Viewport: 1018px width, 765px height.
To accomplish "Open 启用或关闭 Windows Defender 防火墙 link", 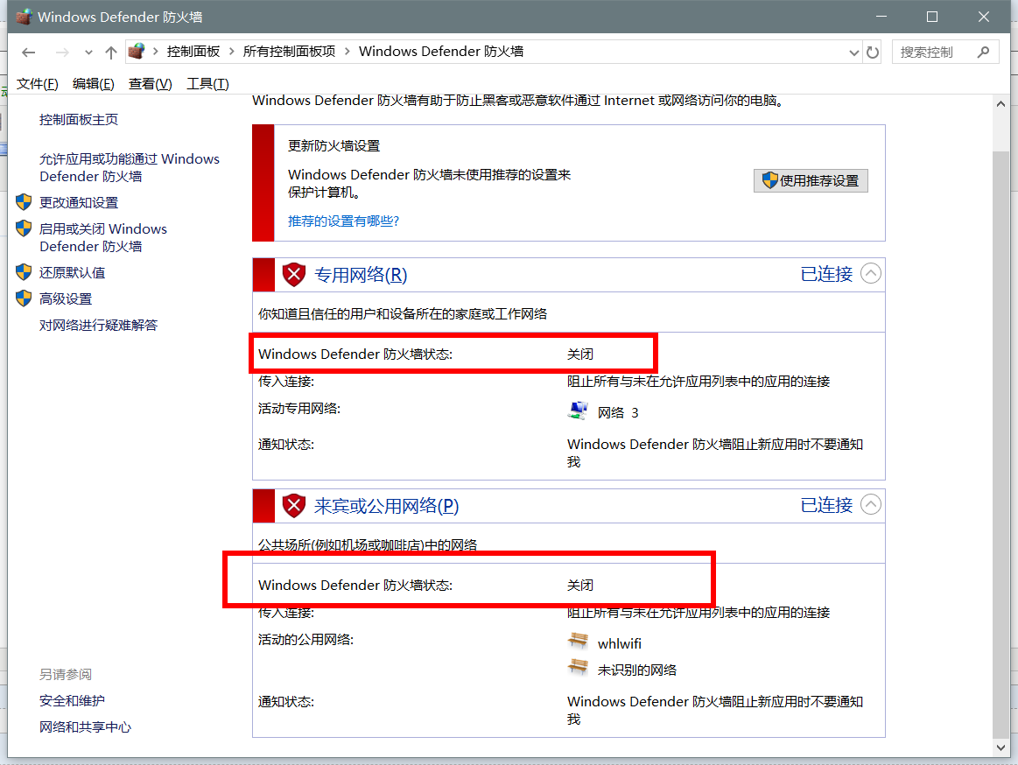I will pyautogui.click(x=103, y=238).
